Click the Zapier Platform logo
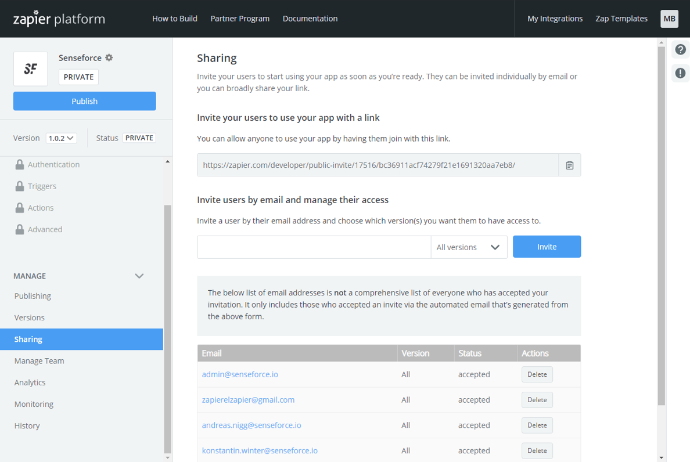690x462 pixels. 59,19
